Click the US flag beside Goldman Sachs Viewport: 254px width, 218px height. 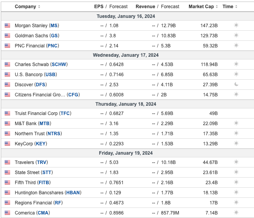7,35
